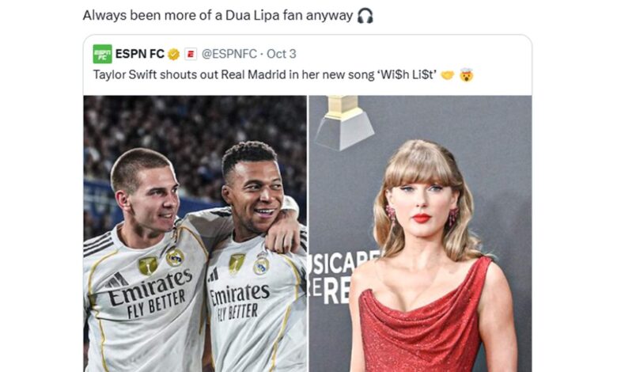Click the backdrop lettering behind the woman

(x=332, y=273)
